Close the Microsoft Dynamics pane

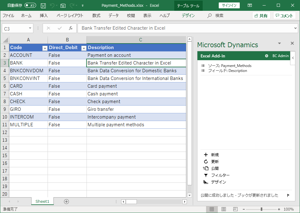click(x=292, y=43)
